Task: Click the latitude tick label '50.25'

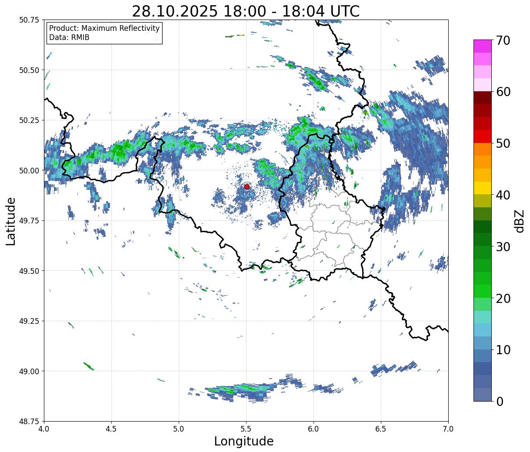Action: (x=29, y=120)
